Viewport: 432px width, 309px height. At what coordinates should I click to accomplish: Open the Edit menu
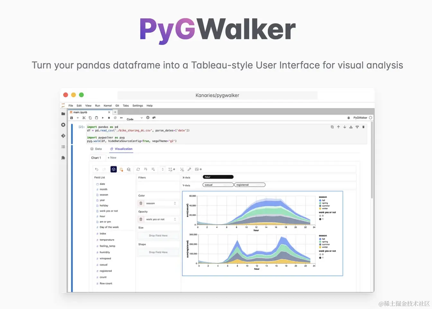point(79,106)
